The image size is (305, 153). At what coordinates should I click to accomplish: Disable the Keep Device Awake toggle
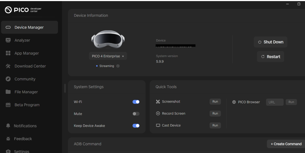pyautogui.click(x=136, y=126)
